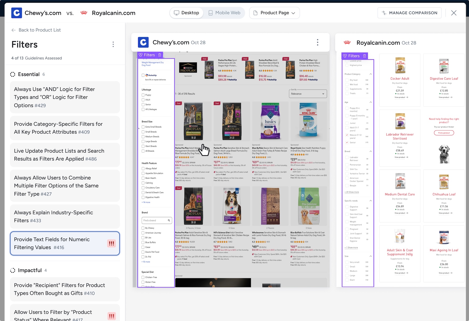469x321 pixels.
Task: Click the red alert badge on guideline #416
Action: [111, 243]
